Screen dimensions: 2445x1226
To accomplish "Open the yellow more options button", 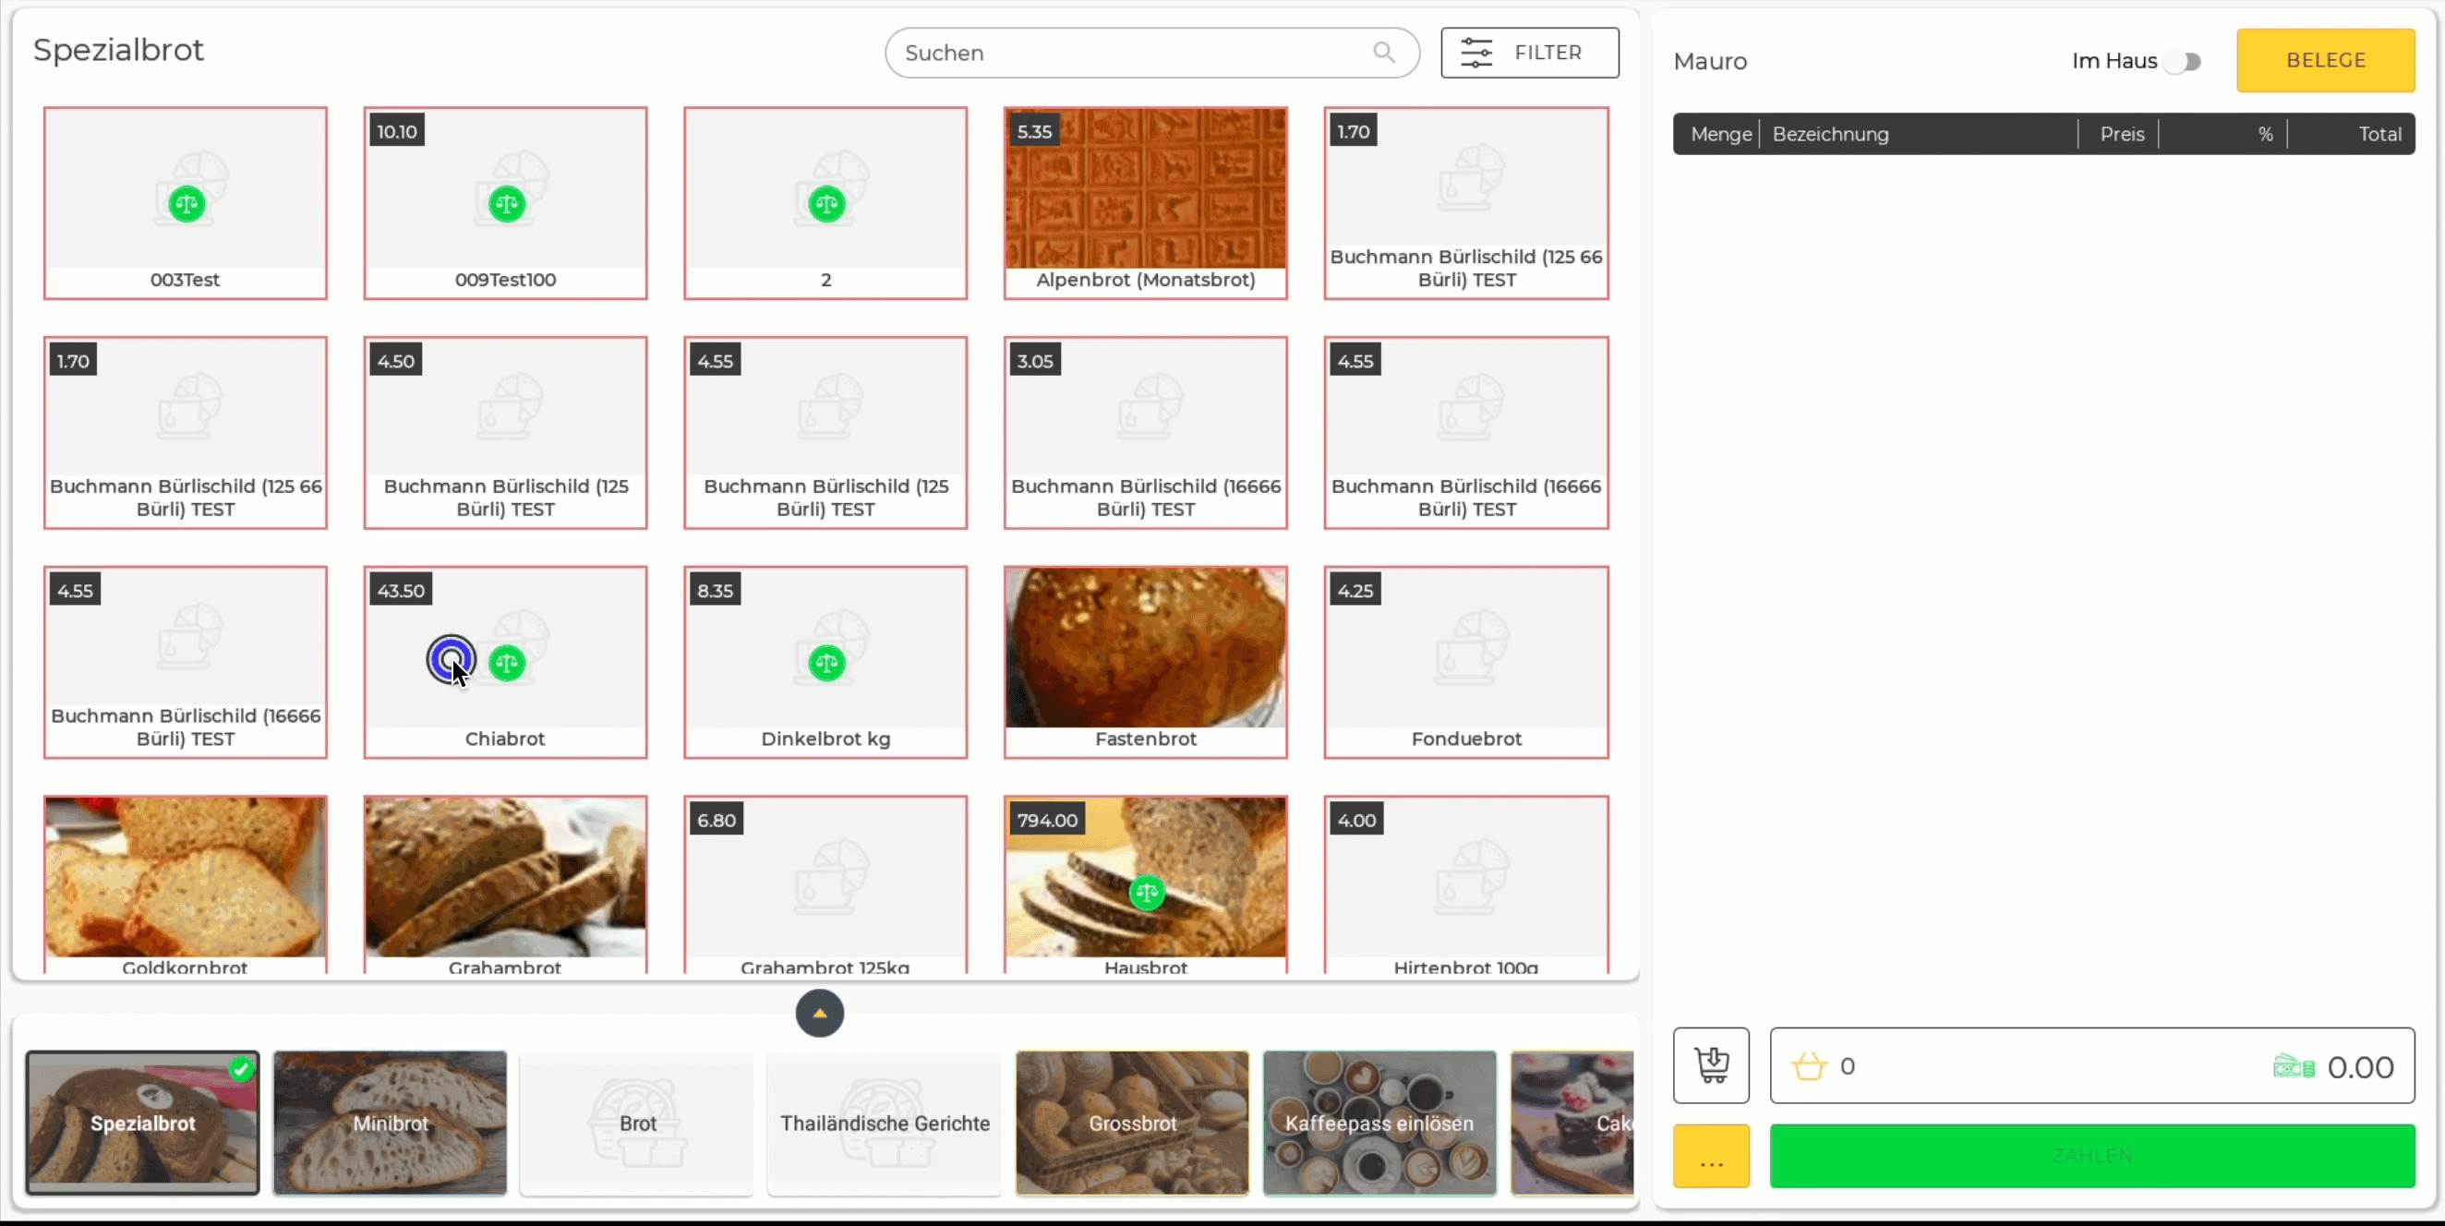I will pyautogui.click(x=1710, y=1156).
